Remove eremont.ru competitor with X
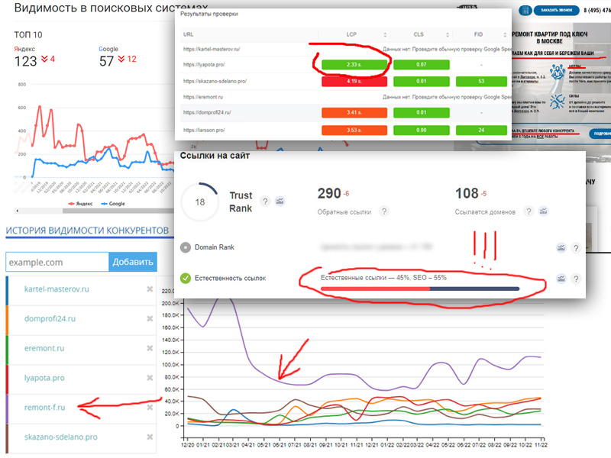 click(x=150, y=348)
